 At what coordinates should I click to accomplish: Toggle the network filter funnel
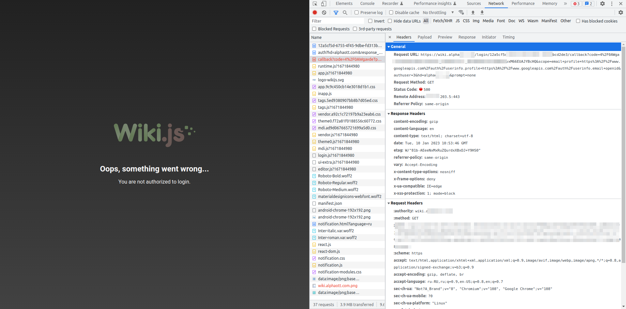pyautogui.click(x=336, y=12)
